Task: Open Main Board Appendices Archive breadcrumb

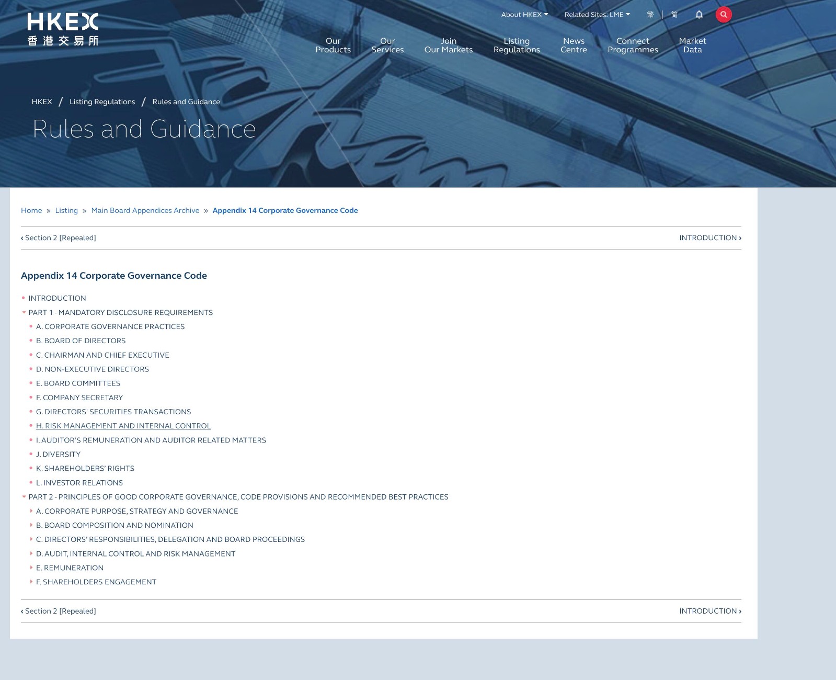Action: pyautogui.click(x=145, y=210)
